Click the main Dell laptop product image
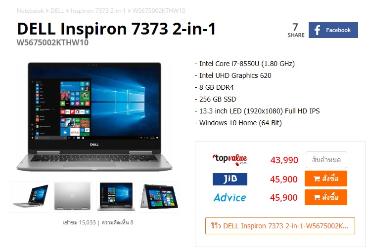This screenshot has height=252, width=369. tap(94, 116)
